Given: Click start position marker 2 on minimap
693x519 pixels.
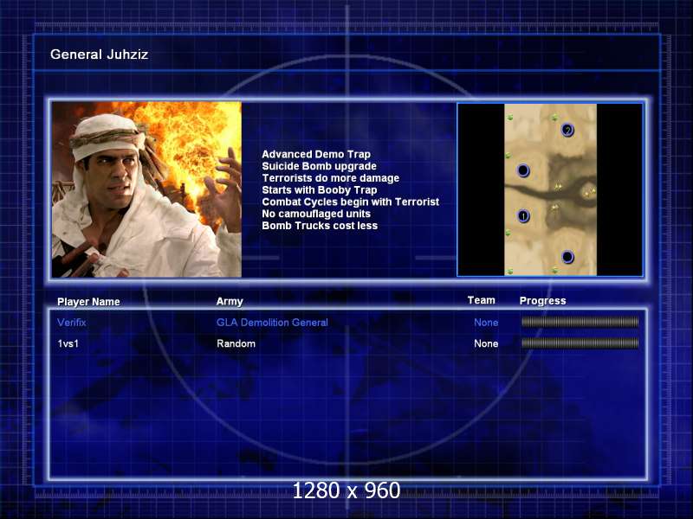Looking at the screenshot, I should pos(567,131).
